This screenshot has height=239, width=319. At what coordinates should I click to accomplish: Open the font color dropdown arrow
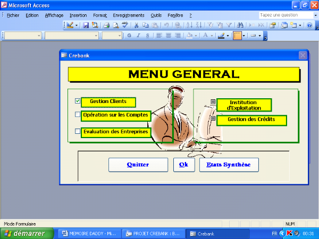tap(212, 36)
